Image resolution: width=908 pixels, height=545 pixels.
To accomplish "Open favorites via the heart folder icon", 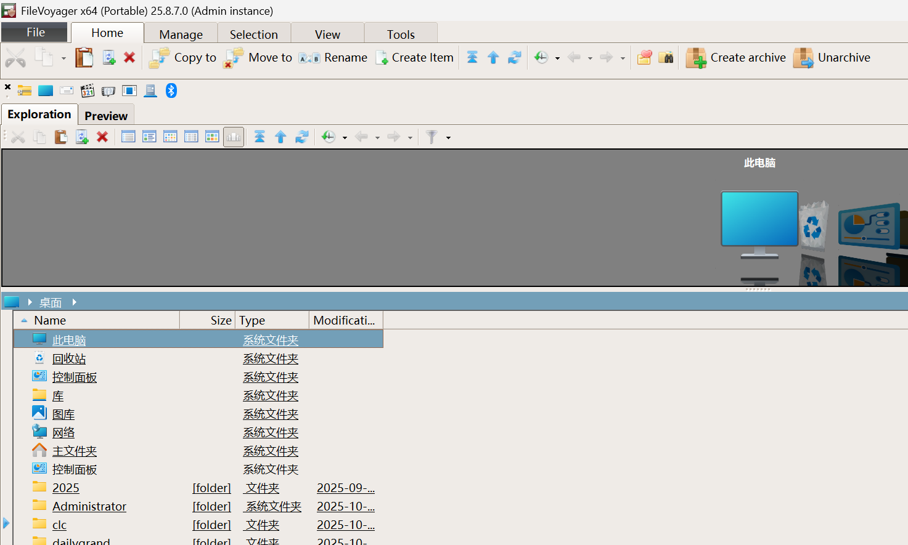I will click(644, 57).
